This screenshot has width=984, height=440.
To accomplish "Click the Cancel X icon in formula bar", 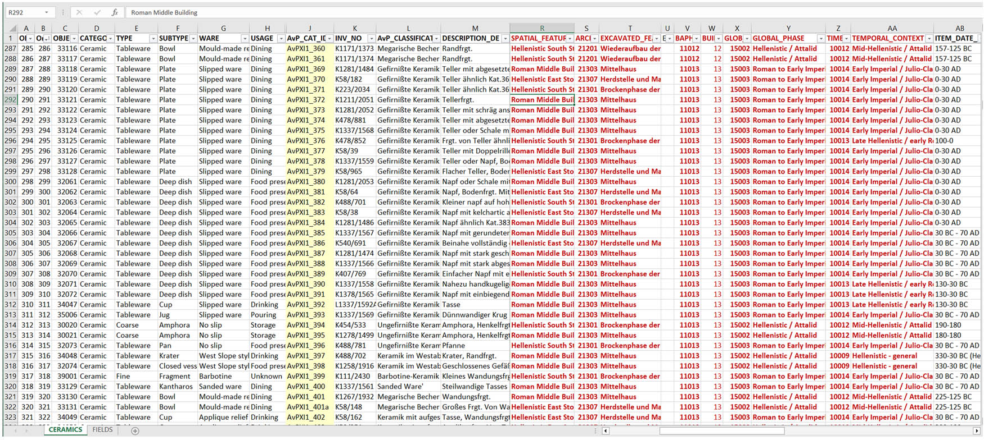I will (79, 12).
